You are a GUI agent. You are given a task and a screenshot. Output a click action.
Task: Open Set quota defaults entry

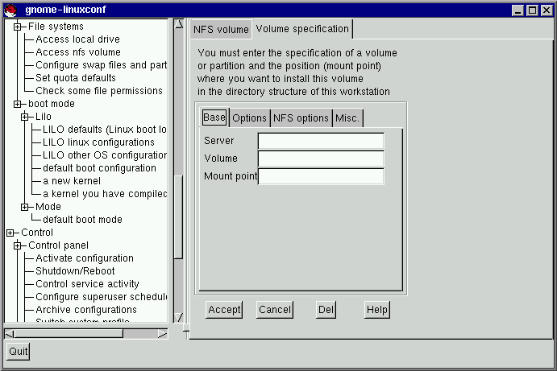pyautogui.click(x=75, y=78)
